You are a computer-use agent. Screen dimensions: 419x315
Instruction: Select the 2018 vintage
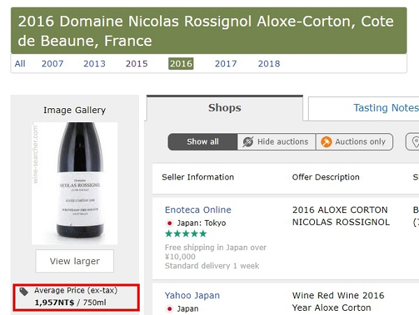pos(269,64)
